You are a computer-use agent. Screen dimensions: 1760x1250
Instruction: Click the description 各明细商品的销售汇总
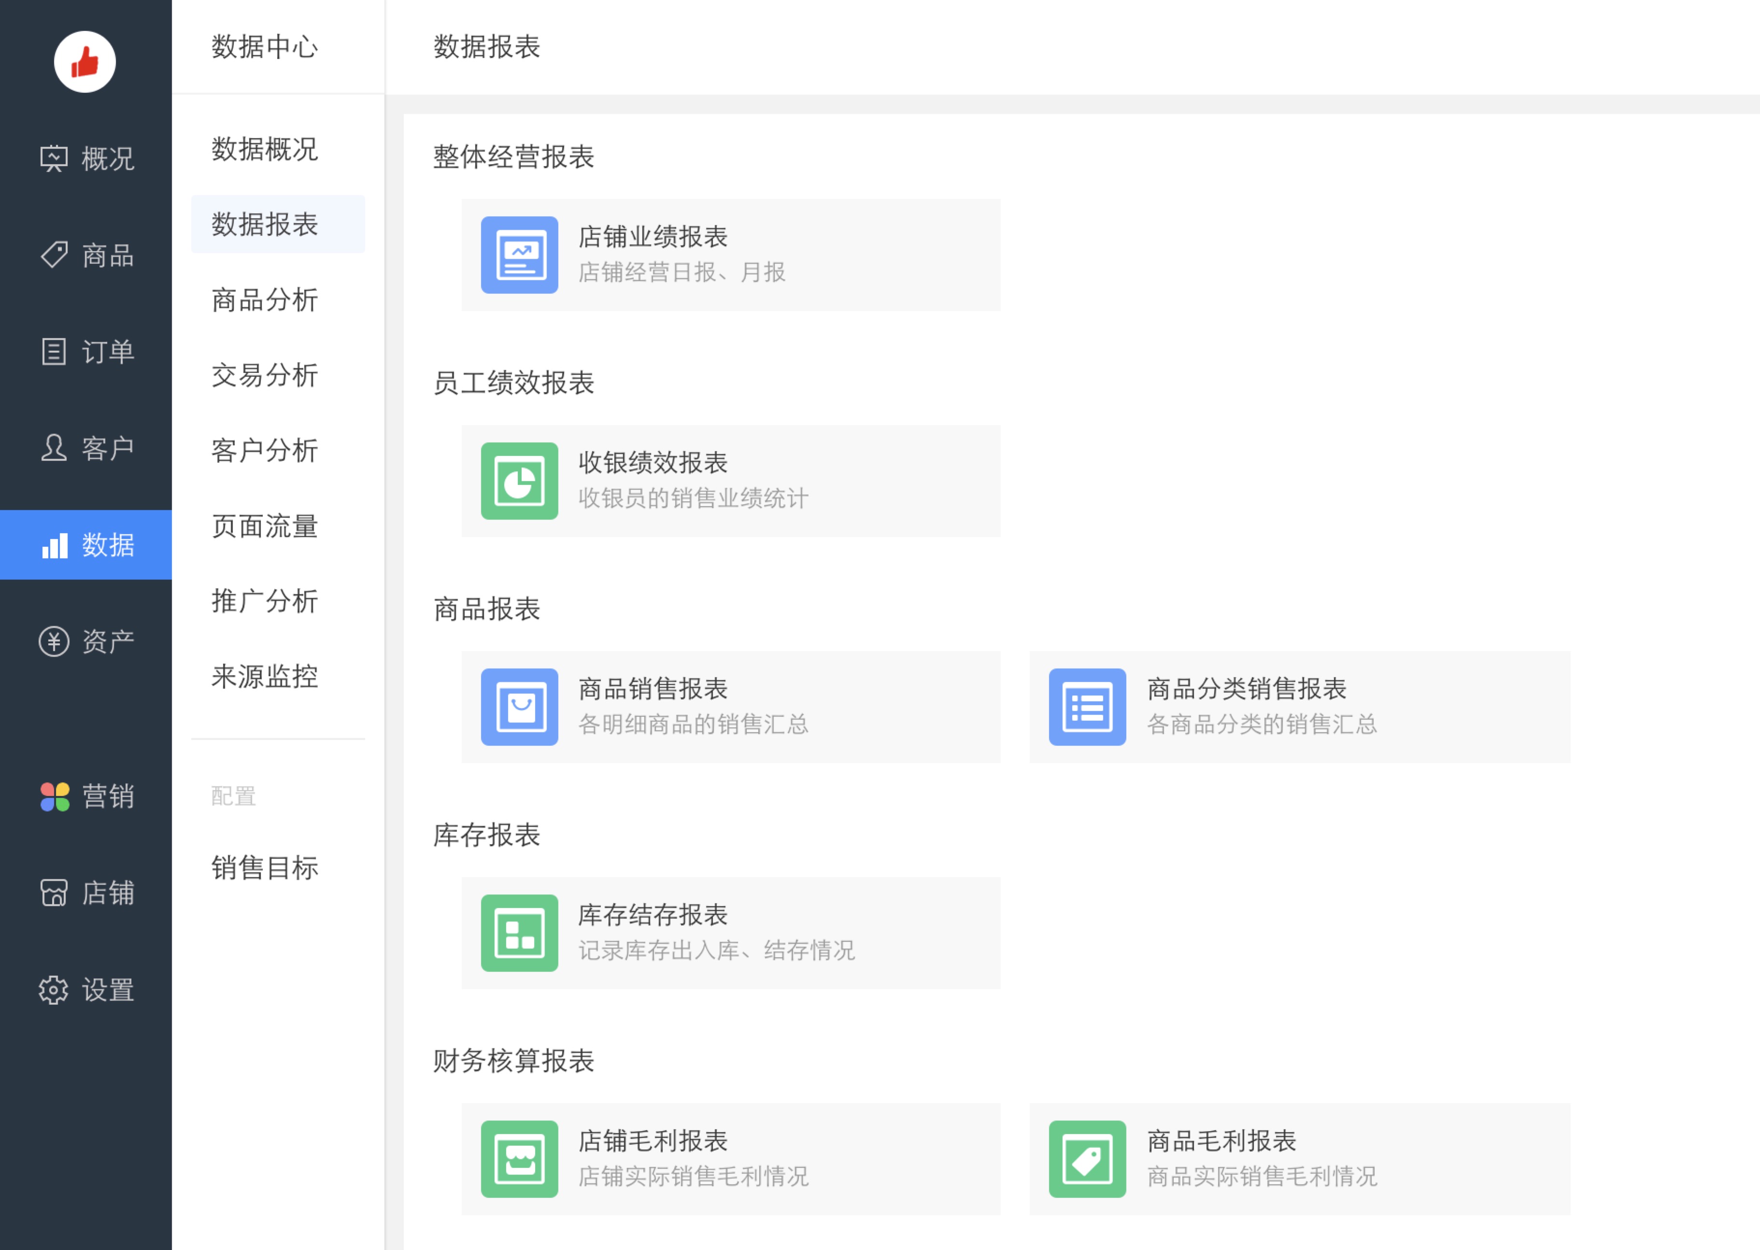(694, 724)
